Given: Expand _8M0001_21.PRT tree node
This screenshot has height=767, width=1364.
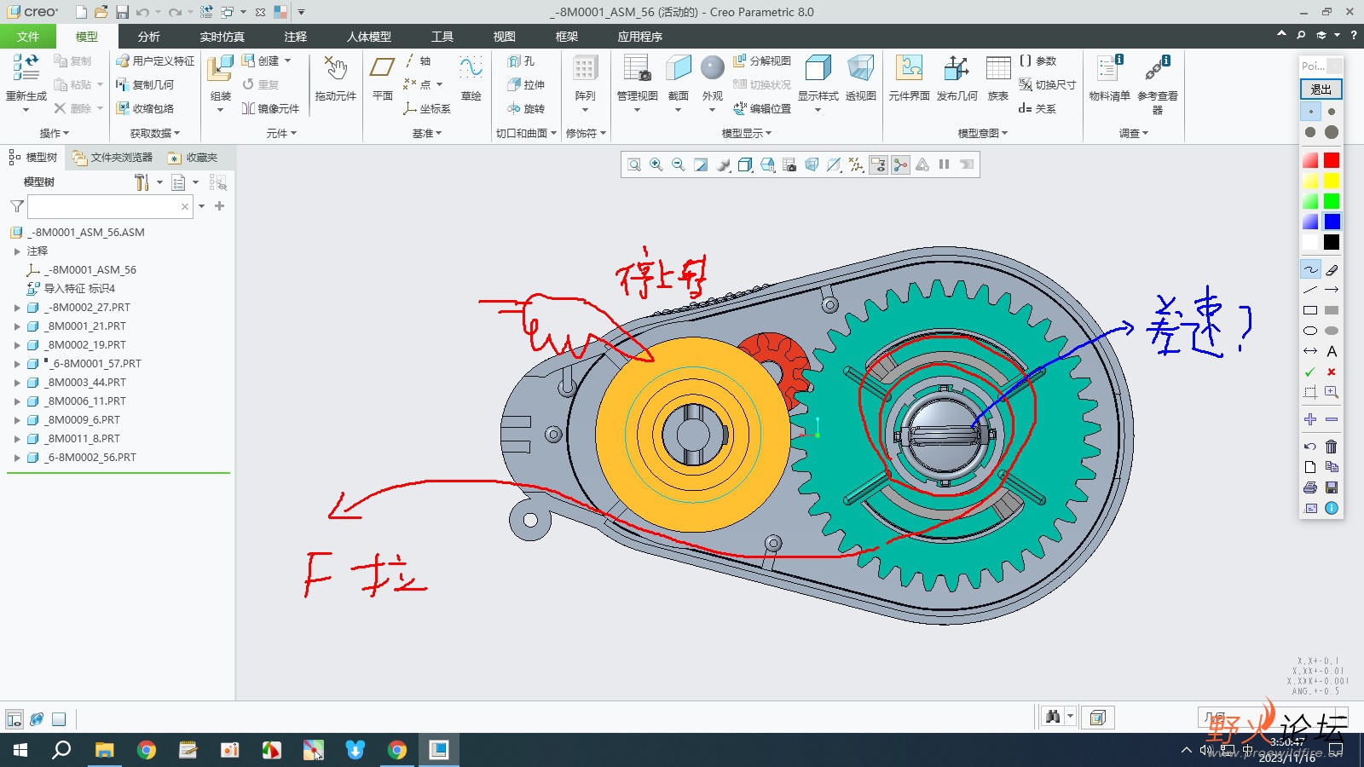Looking at the screenshot, I should (17, 326).
